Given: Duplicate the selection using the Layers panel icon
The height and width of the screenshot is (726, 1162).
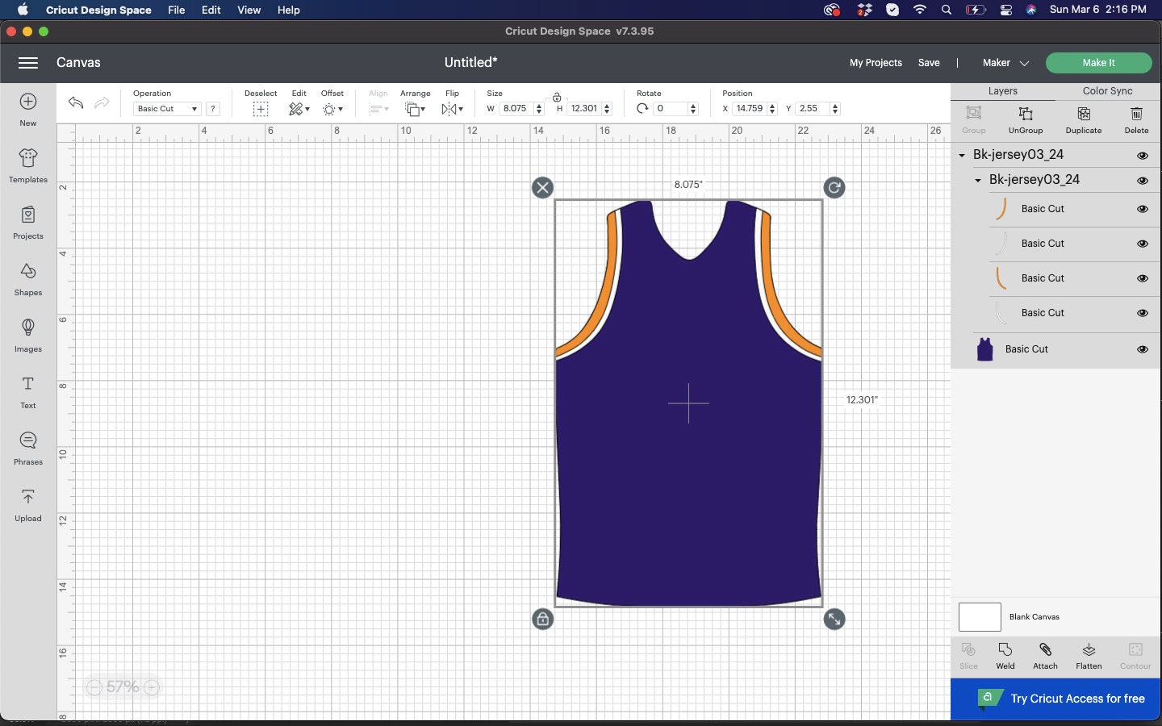Looking at the screenshot, I should click(1083, 119).
